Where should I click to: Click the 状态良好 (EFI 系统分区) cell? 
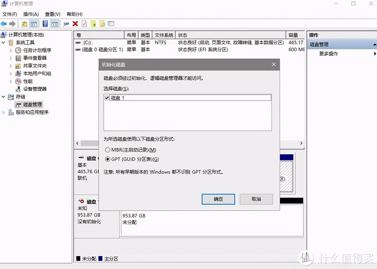pos(203,50)
